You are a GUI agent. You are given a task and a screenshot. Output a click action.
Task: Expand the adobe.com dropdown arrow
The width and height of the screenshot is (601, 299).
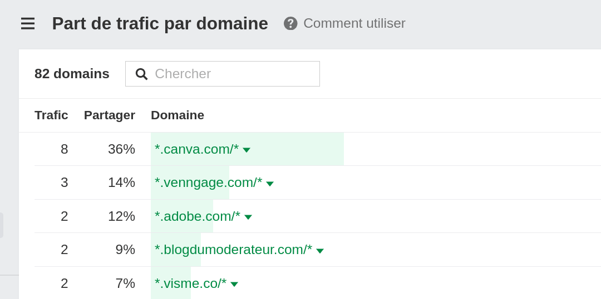[x=248, y=217]
